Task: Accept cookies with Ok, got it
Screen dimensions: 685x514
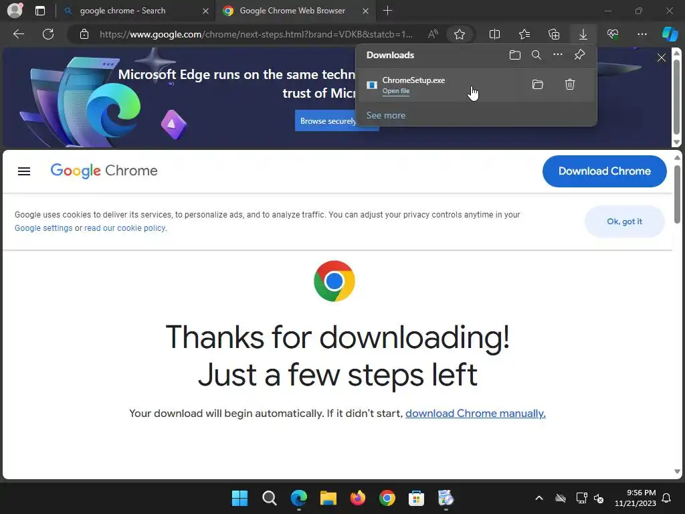Action: click(x=624, y=222)
